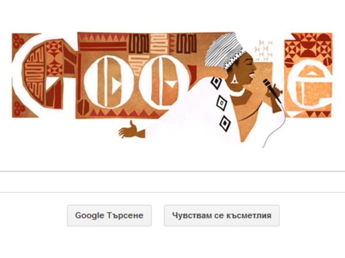Click the red triangle row beneath the O letters
Screen dimensions: 345x258
(125, 113)
